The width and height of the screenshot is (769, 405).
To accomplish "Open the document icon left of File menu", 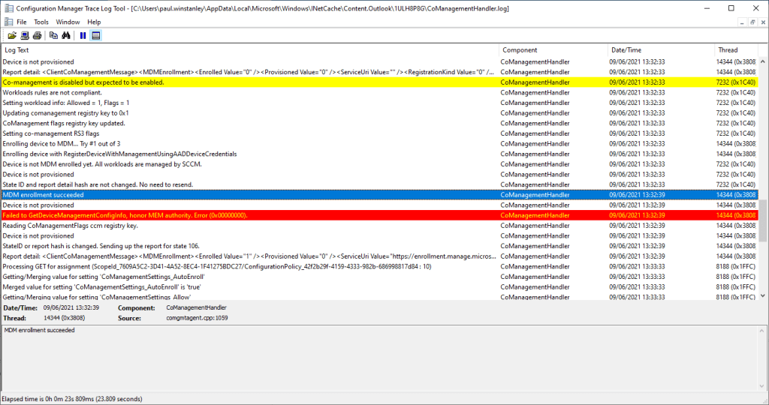I will pos(8,22).
